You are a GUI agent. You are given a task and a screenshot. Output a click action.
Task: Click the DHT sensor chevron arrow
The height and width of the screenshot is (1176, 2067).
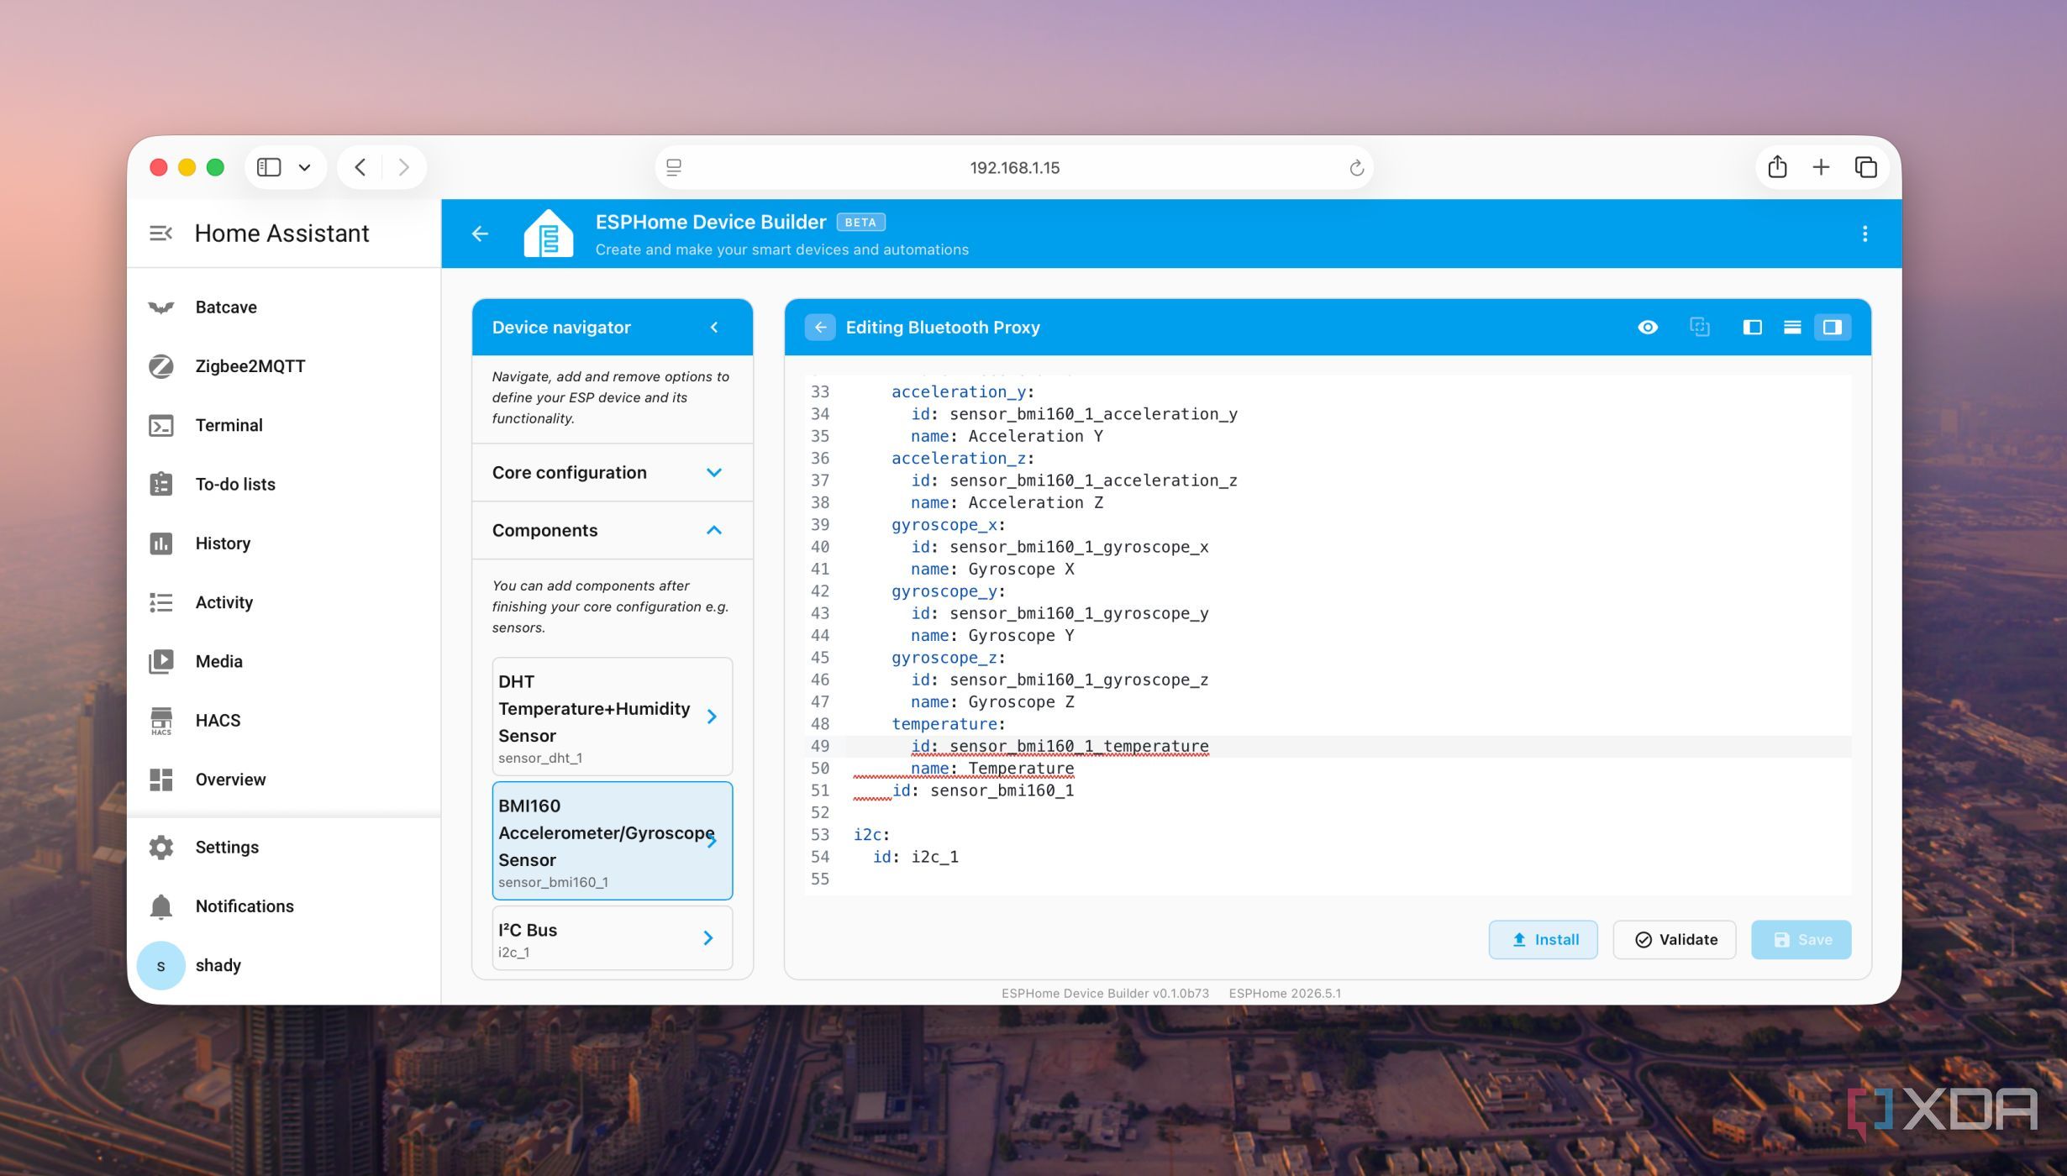[712, 717]
